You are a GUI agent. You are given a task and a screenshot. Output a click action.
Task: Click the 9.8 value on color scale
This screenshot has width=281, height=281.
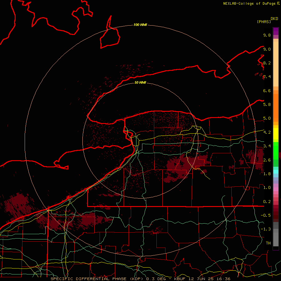click(267, 35)
